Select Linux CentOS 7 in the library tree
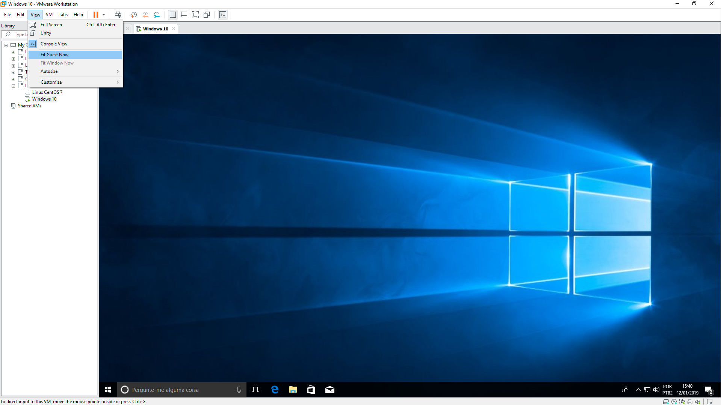The image size is (721, 405). pyautogui.click(x=47, y=92)
